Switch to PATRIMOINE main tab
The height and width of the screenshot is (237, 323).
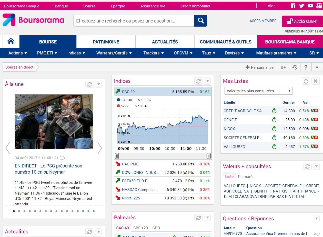pyautogui.click(x=106, y=42)
